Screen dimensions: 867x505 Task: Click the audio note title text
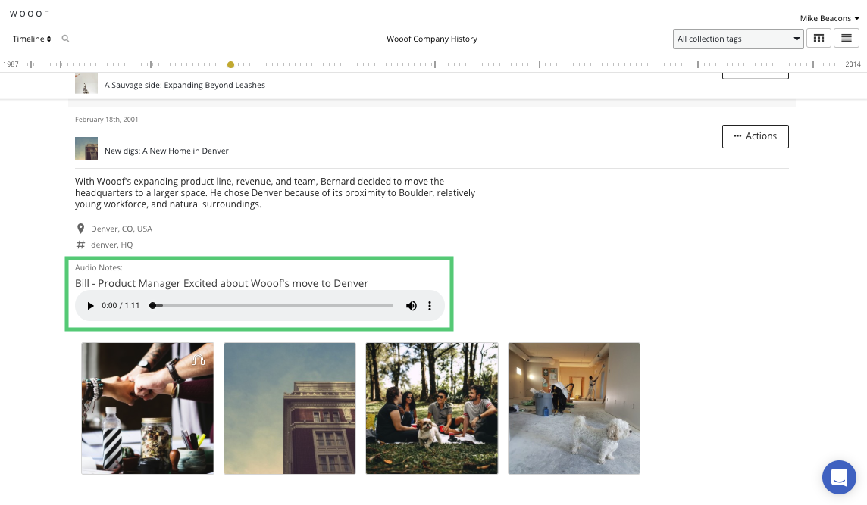point(222,283)
